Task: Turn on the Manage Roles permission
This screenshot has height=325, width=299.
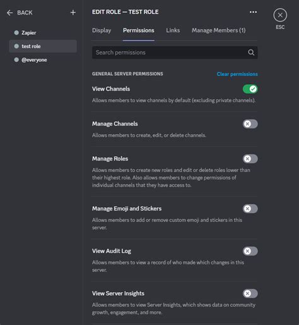Action: [250, 159]
